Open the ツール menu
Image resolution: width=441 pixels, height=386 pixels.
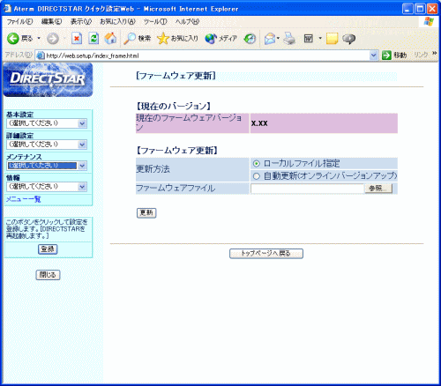(155, 22)
